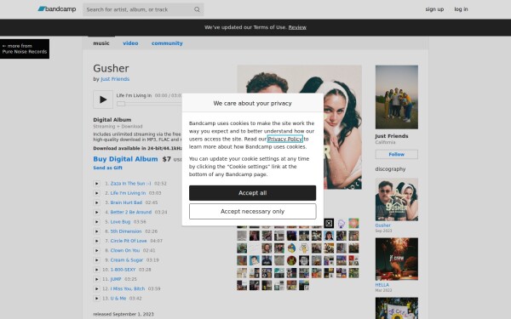Follow Just Friends with the Follow button
The height and width of the screenshot is (319, 511).
(397, 154)
